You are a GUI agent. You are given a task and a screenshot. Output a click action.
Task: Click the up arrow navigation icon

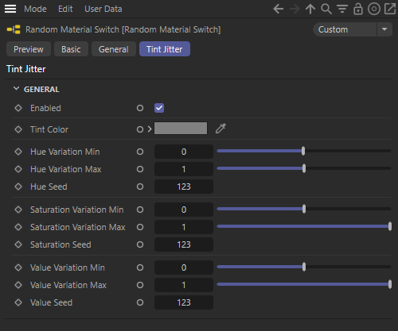pyautogui.click(x=310, y=9)
